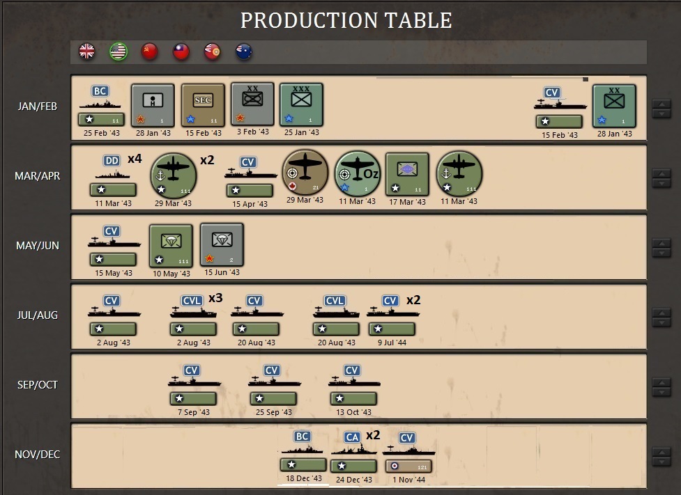Select the BC battlecruiser due 18 Dec '43
Viewport: 681px width, 495px height.
(x=303, y=451)
